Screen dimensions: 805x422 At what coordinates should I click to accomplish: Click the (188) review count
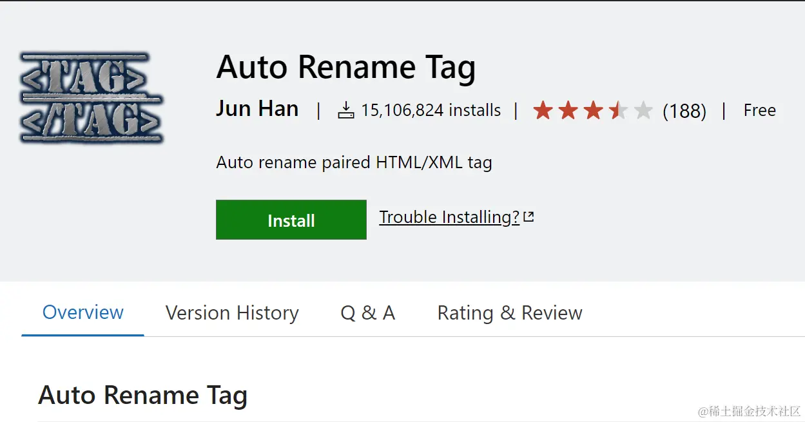pyautogui.click(x=684, y=111)
